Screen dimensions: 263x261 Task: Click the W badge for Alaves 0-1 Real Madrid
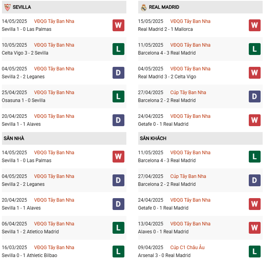pyautogui.click(x=255, y=228)
